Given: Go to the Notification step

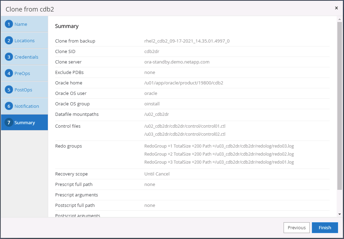Looking at the screenshot, I should click(27, 106).
